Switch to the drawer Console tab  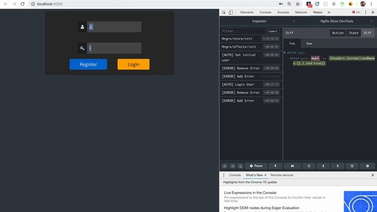coord(235,175)
